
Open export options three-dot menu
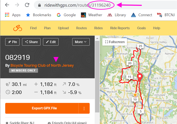pos(84,108)
